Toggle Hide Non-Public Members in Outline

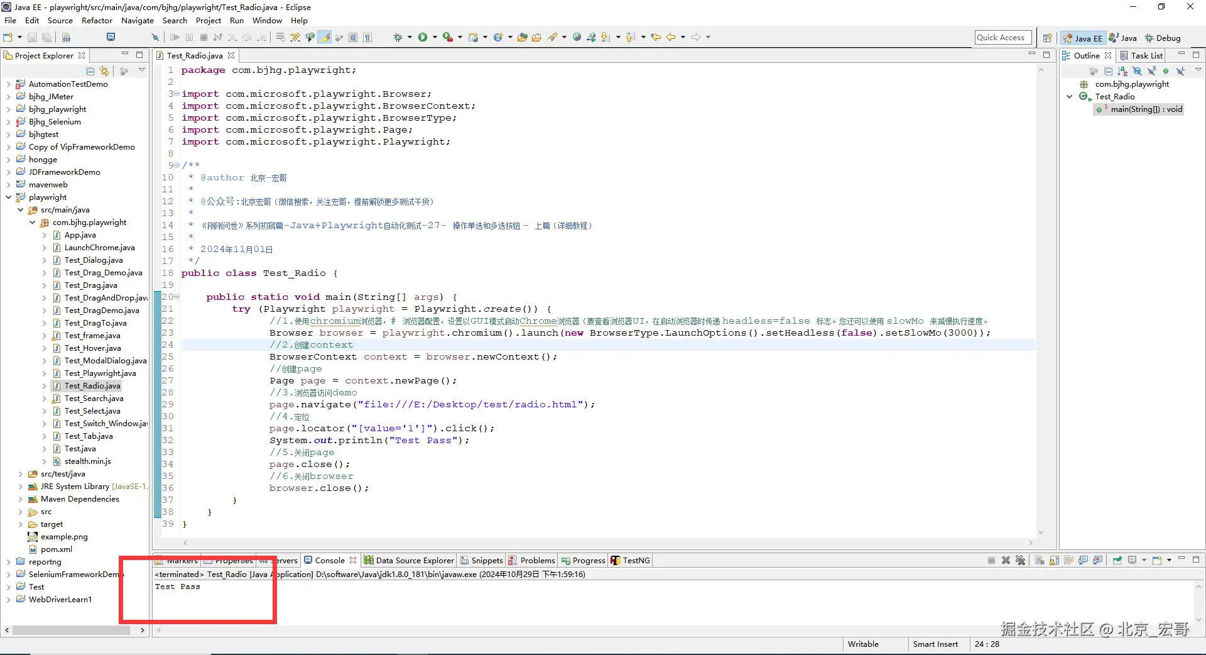pyautogui.click(x=1166, y=71)
